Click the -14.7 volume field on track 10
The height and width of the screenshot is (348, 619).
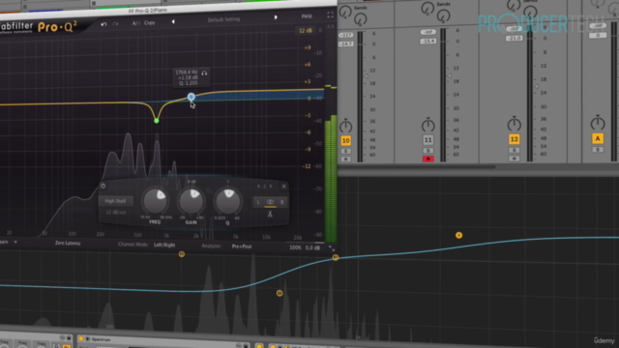(346, 43)
